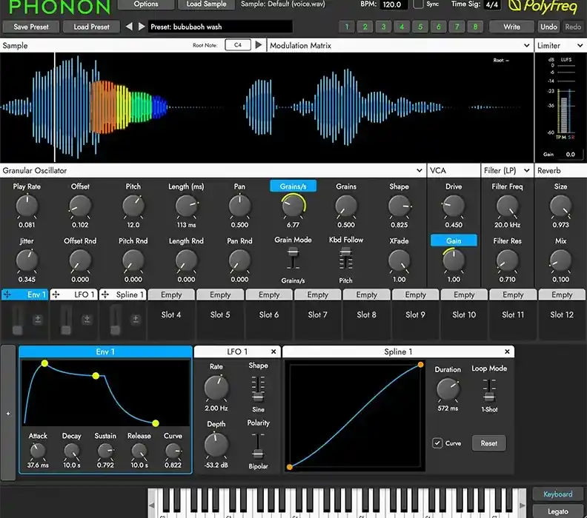This screenshot has width=587, height=518.
Task: Toggle the Spline Curve checkbox
Action: coord(437,443)
